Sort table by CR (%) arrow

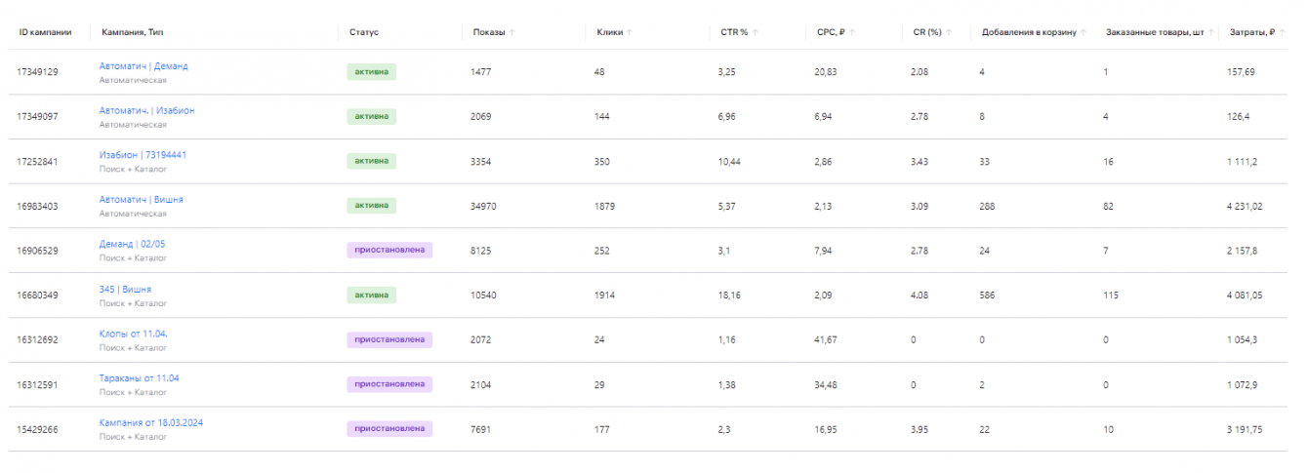tap(949, 32)
